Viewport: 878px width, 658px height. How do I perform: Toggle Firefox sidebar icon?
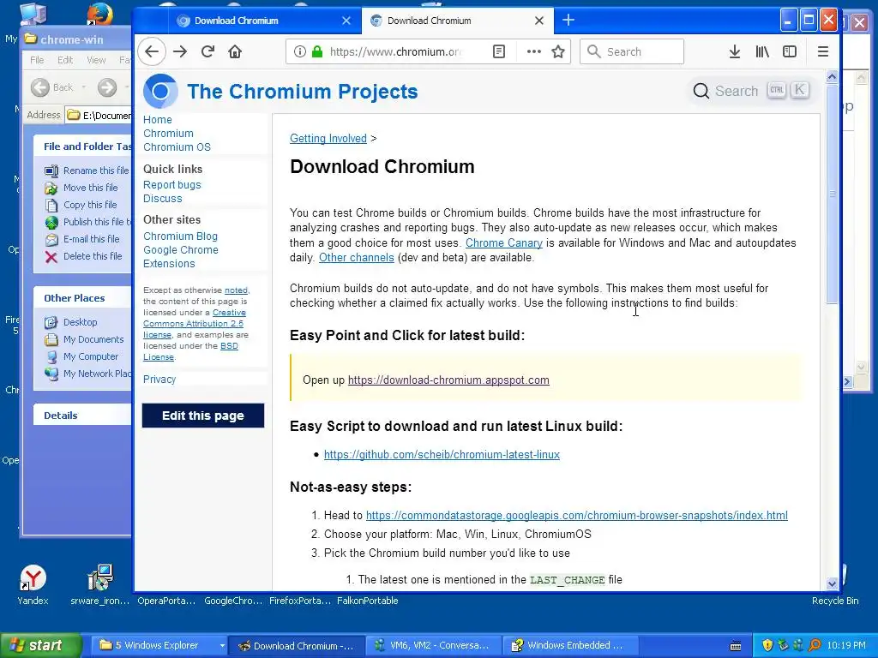(x=790, y=51)
